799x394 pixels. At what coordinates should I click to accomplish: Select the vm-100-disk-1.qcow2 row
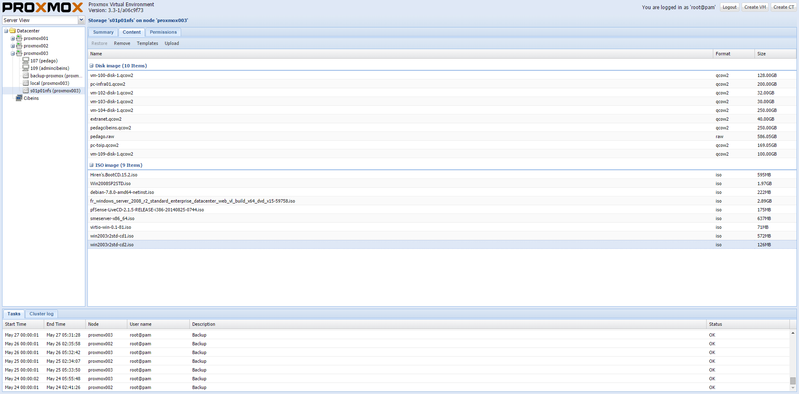click(442, 75)
